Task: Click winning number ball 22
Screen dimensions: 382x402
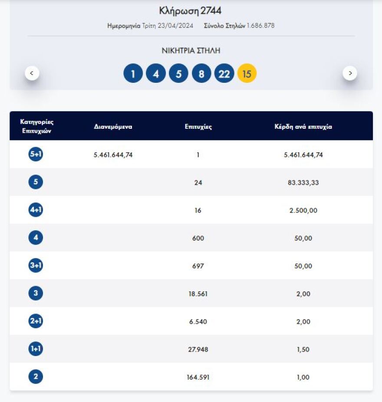Action: (224, 74)
